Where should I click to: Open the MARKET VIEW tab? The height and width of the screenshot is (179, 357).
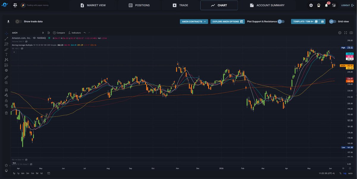point(93,5)
